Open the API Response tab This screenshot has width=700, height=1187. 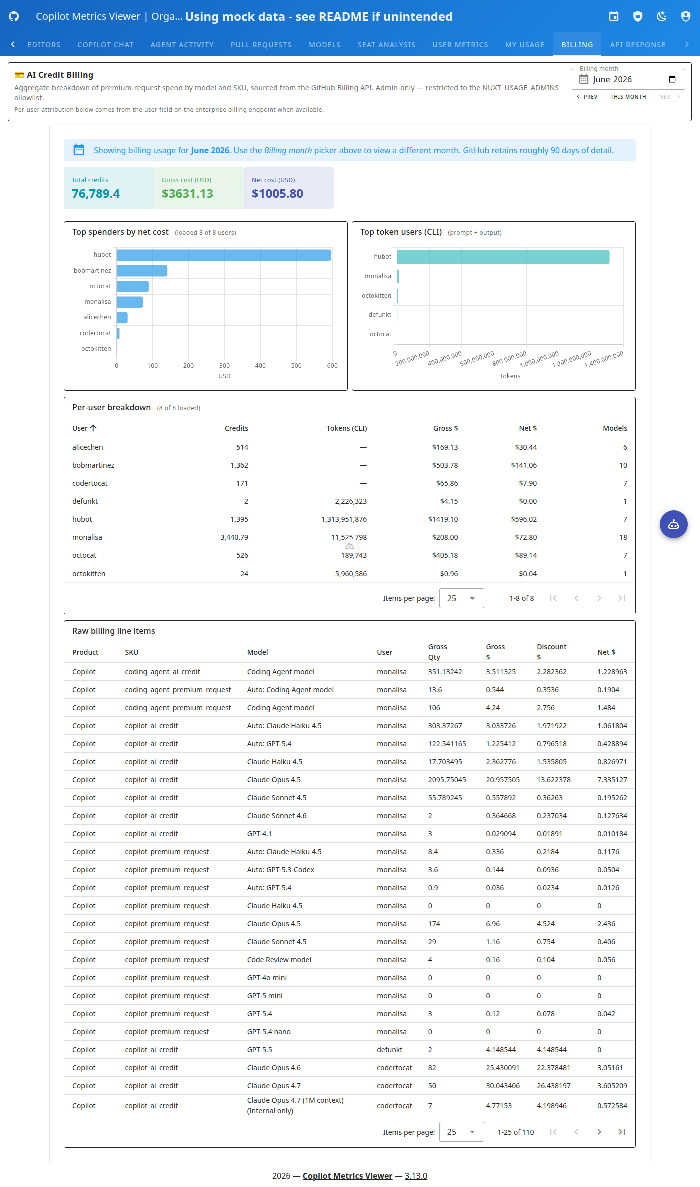click(x=637, y=45)
